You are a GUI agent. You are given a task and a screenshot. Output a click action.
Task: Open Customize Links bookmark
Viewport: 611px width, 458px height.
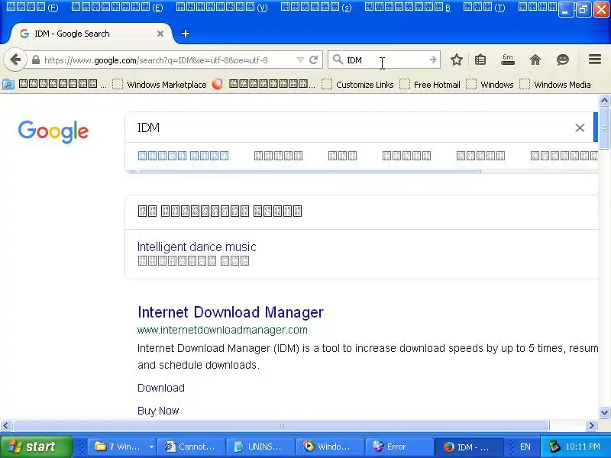point(357,85)
